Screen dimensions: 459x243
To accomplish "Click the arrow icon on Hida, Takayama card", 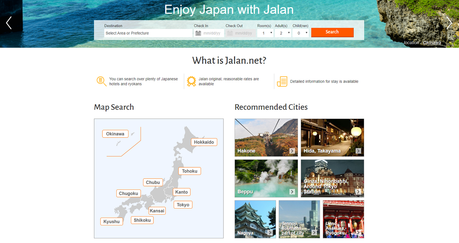I will tap(358, 151).
